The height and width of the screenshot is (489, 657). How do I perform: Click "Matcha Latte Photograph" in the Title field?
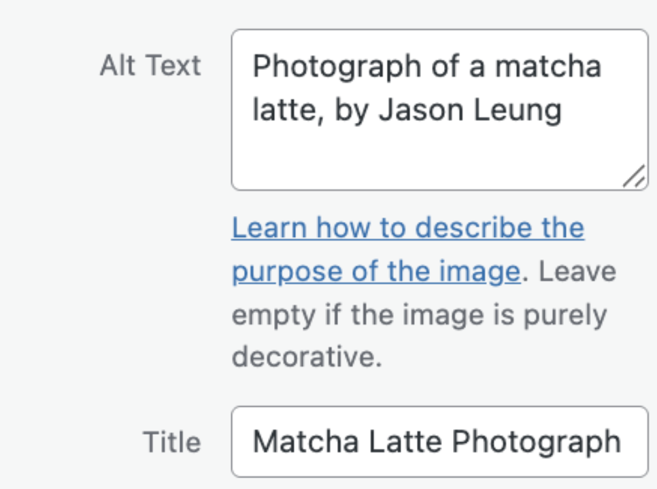point(439,441)
